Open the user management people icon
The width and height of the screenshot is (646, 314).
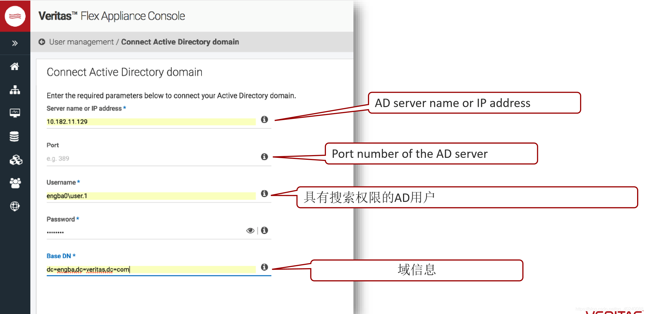[x=15, y=183]
